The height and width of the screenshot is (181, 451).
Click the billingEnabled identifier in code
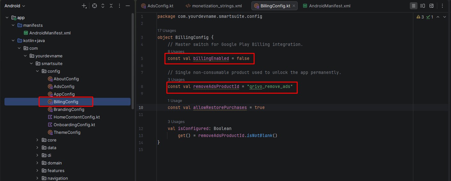tap(211, 59)
